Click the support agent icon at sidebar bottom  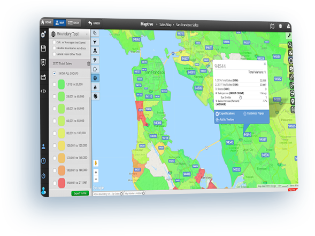click(x=44, y=191)
